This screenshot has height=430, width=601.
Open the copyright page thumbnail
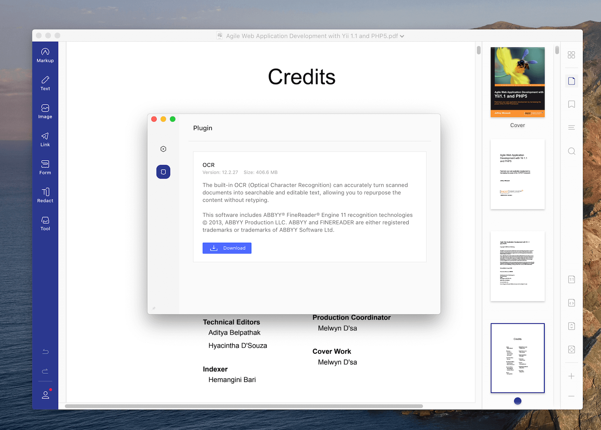coord(517,266)
